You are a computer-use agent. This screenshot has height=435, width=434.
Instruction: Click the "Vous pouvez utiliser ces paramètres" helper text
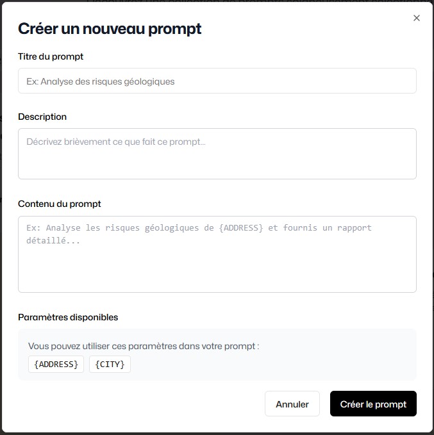pos(144,346)
